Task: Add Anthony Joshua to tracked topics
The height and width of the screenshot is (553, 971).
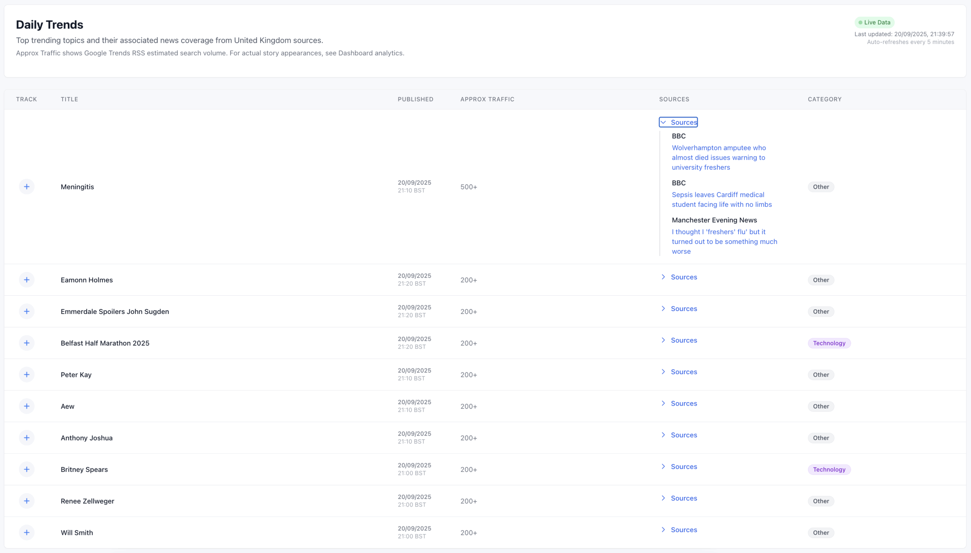Action: (27, 437)
